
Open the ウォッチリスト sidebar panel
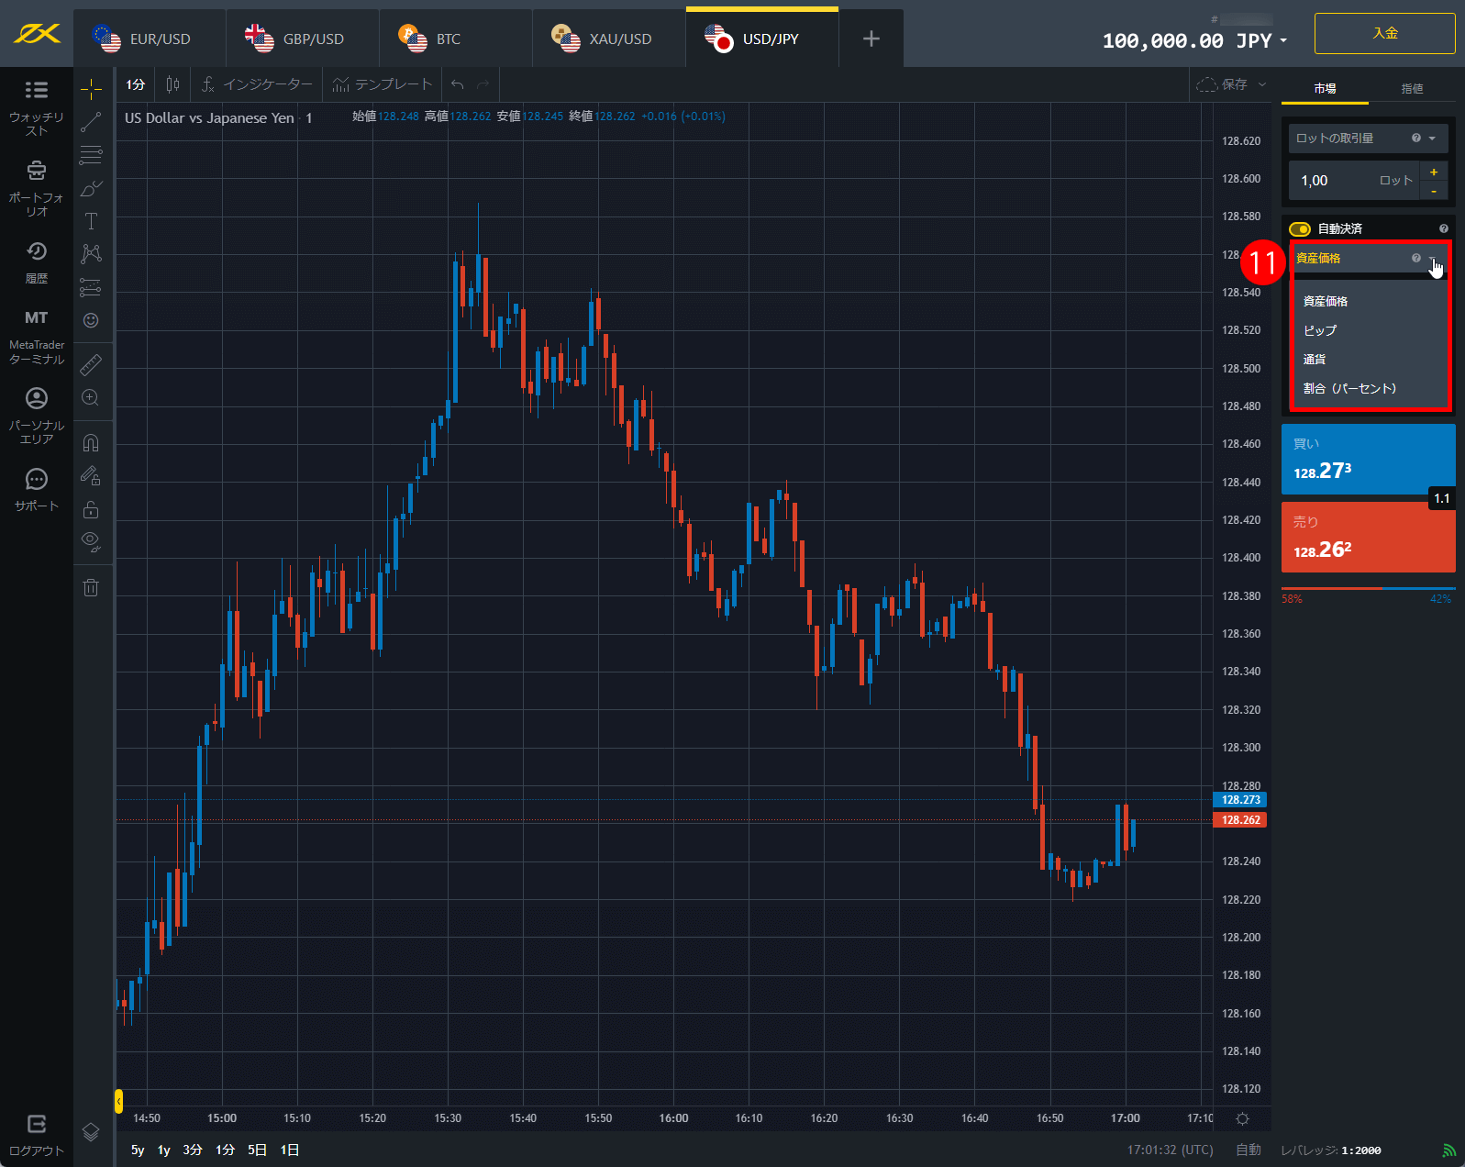[37, 107]
